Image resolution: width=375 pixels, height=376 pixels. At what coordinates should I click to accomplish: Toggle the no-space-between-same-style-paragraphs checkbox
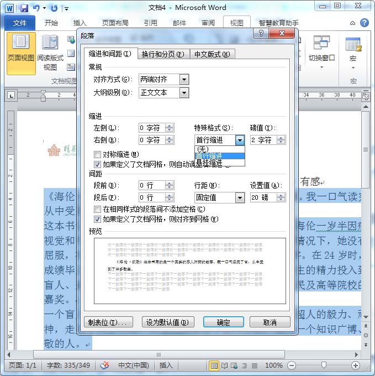pos(98,210)
